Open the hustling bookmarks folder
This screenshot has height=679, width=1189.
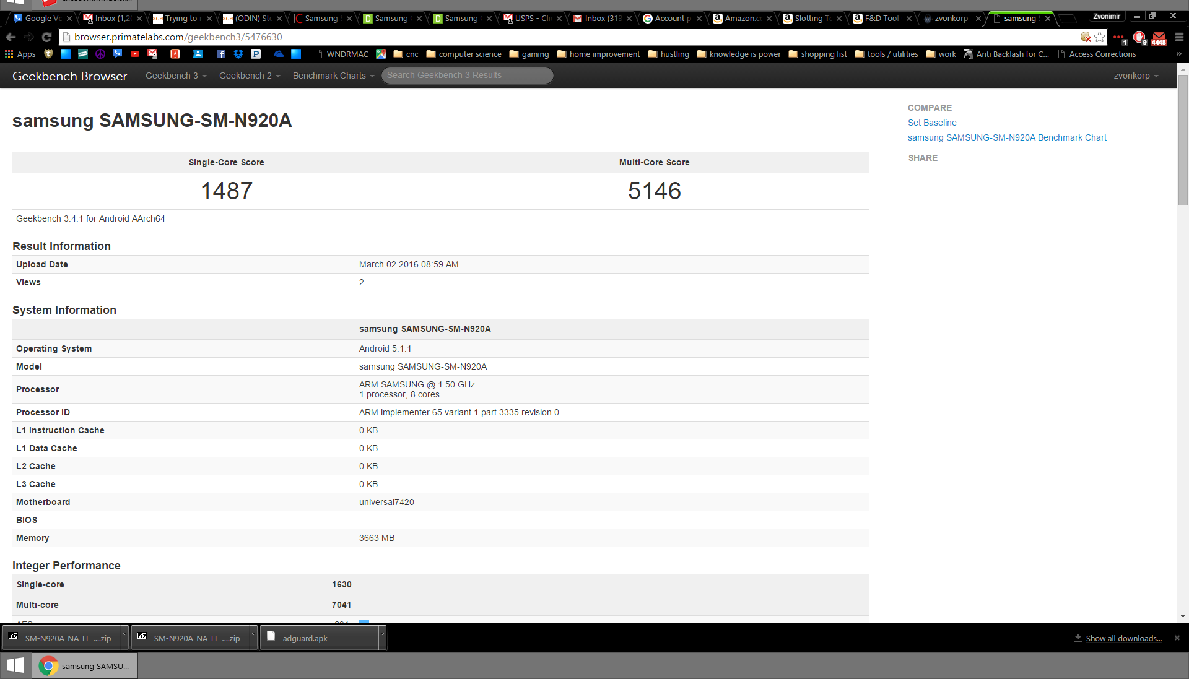coord(669,54)
